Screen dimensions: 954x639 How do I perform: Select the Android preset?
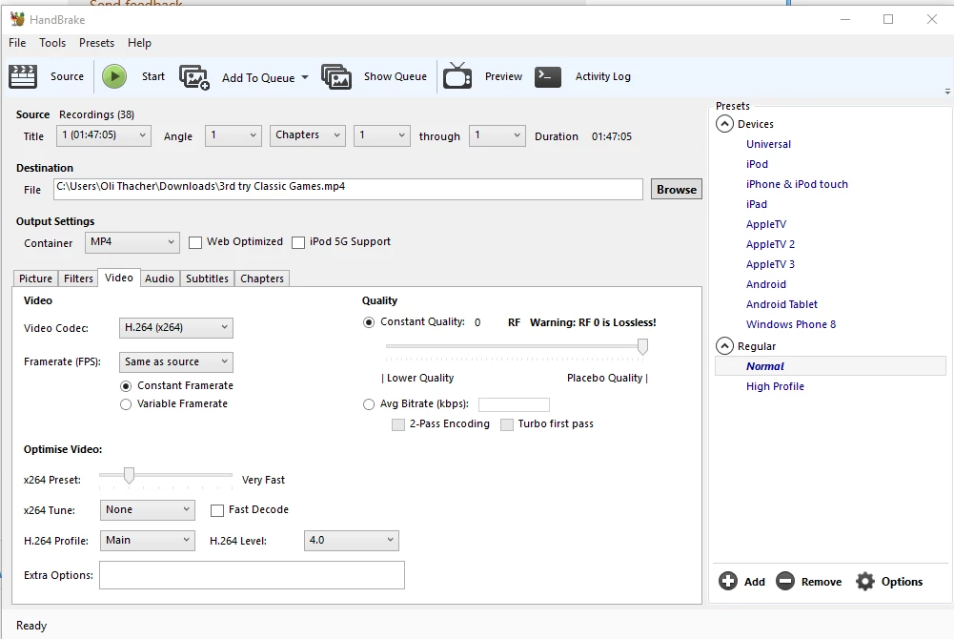click(x=766, y=284)
